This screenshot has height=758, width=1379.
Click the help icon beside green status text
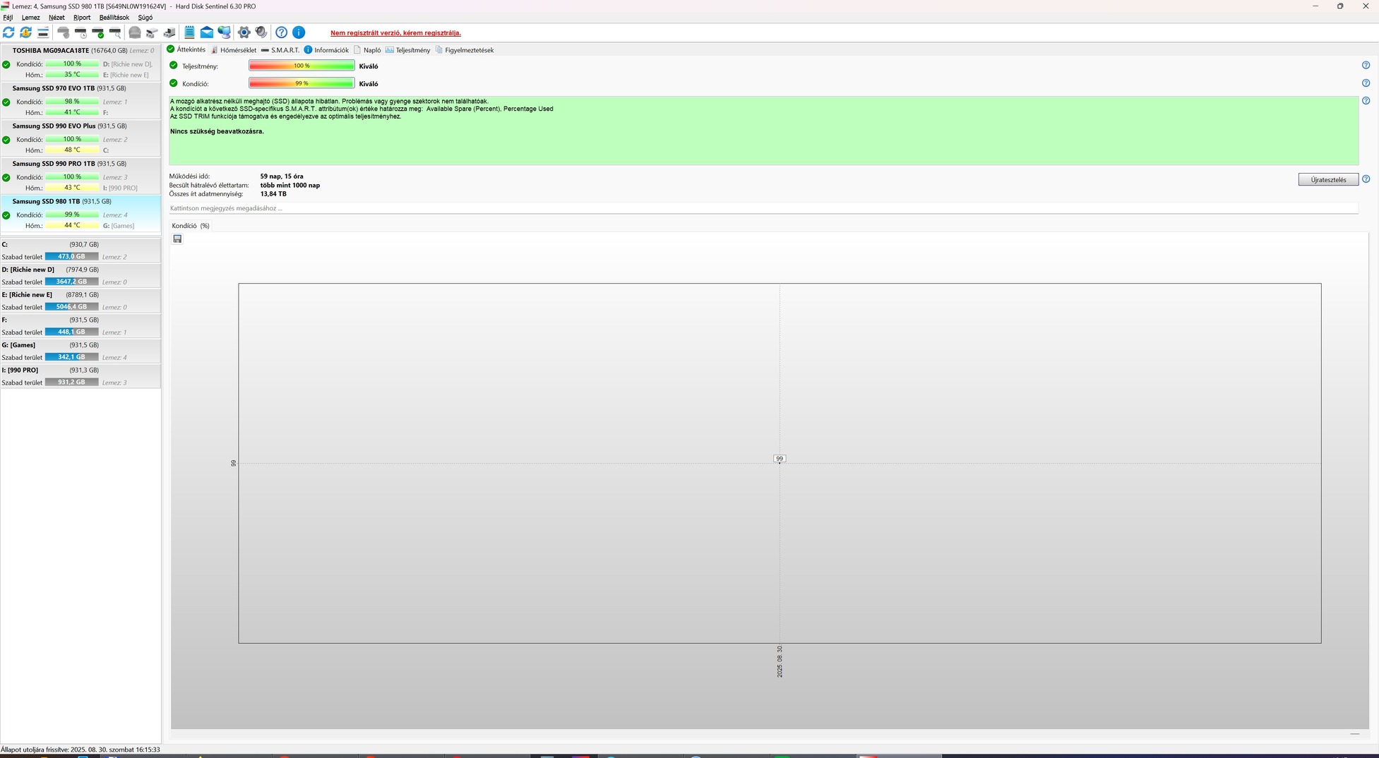click(1366, 100)
